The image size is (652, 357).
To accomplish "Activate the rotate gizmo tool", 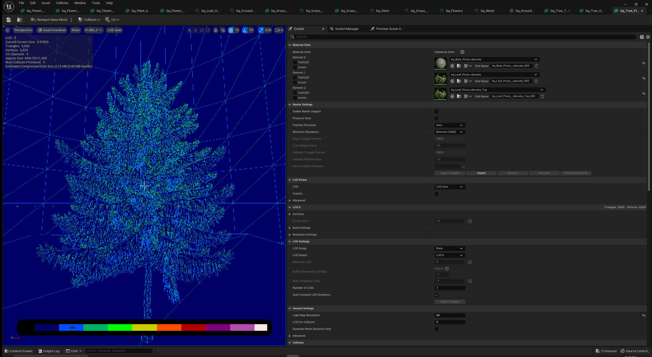I will pos(202,30).
